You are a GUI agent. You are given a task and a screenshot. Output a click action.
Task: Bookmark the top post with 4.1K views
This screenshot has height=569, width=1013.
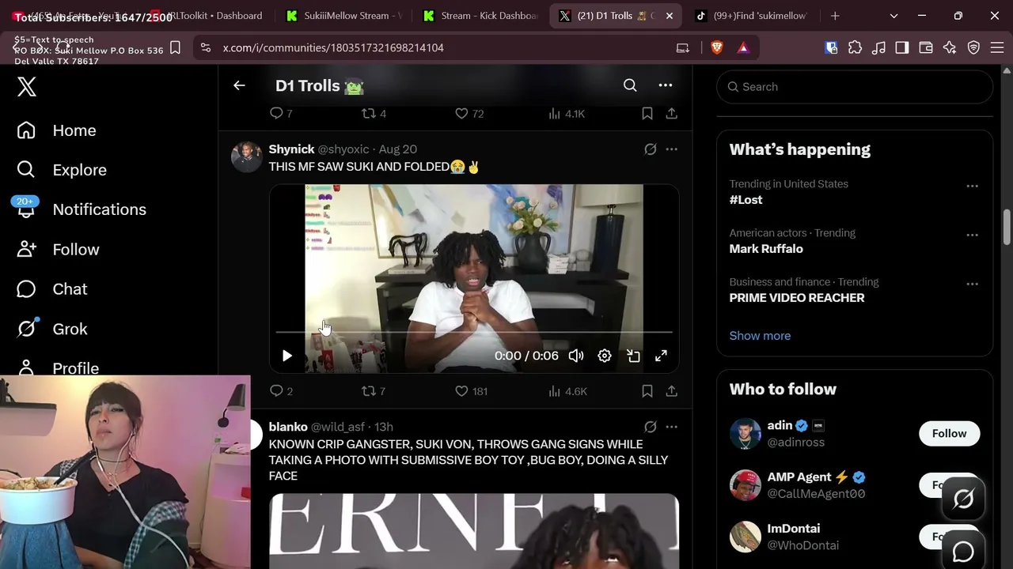647,114
